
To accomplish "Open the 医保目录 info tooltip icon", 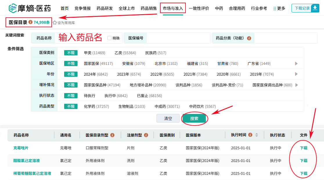I will [30, 22].
